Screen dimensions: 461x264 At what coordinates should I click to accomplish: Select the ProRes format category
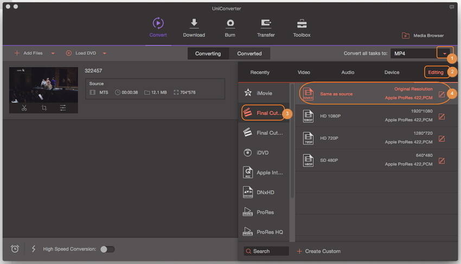coord(264,212)
